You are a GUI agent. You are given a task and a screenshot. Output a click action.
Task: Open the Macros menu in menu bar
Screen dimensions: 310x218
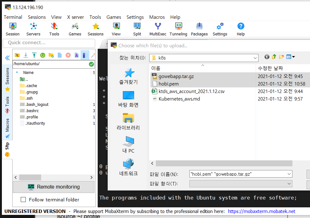tap(157, 17)
